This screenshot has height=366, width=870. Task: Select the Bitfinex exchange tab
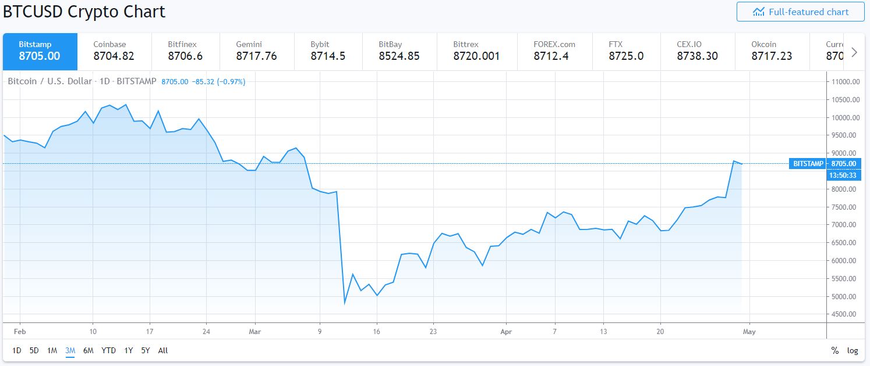(x=185, y=51)
